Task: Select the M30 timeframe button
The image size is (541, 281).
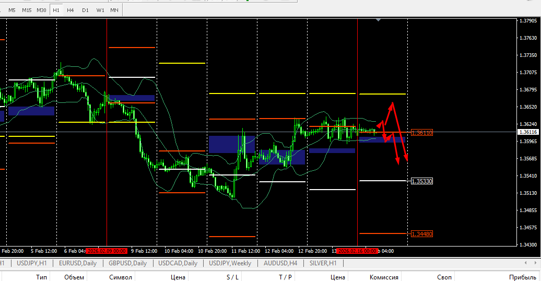Action: pos(41,10)
